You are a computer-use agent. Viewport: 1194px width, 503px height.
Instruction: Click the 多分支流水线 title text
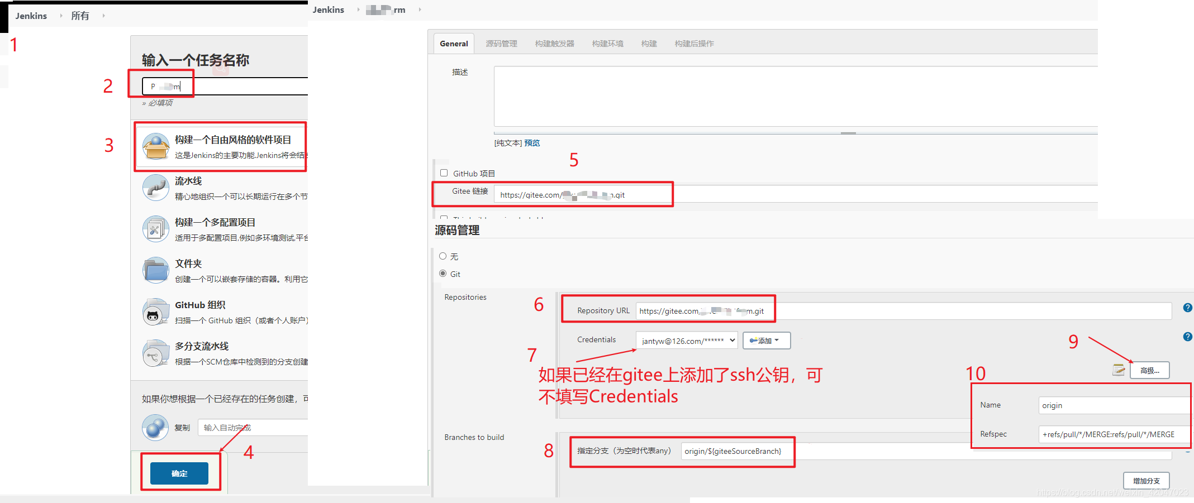202,346
